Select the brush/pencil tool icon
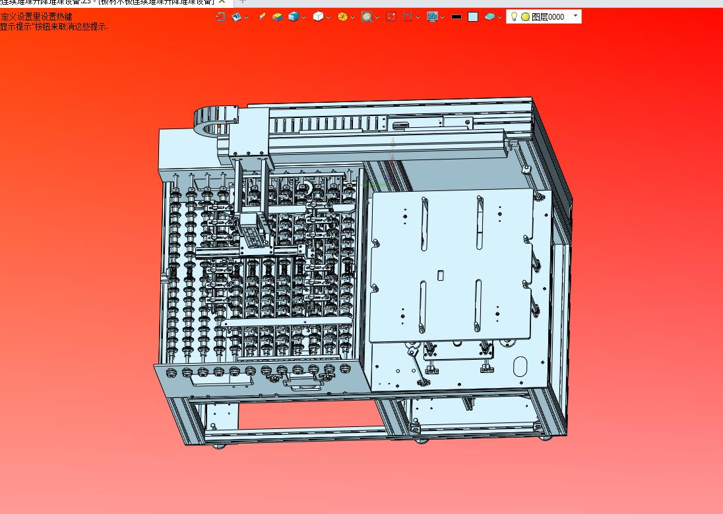Image resolution: width=723 pixels, height=514 pixels. 261,16
